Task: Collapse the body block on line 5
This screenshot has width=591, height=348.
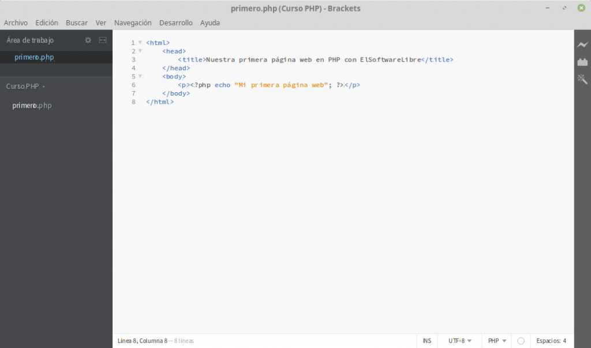Action: click(140, 76)
